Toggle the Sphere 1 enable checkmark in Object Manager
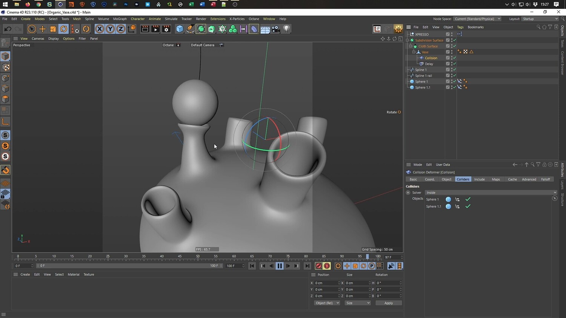This screenshot has width=566, height=318. pyautogui.click(x=454, y=81)
